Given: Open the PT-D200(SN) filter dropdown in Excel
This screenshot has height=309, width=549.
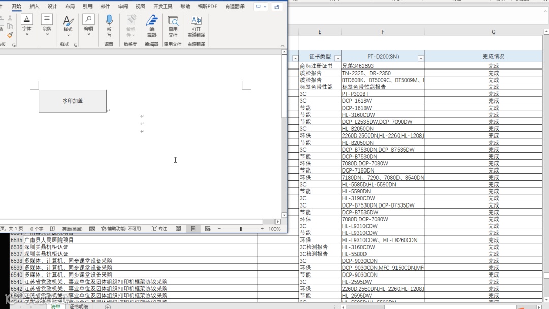Looking at the screenshot, I should (x=421, y=58).
